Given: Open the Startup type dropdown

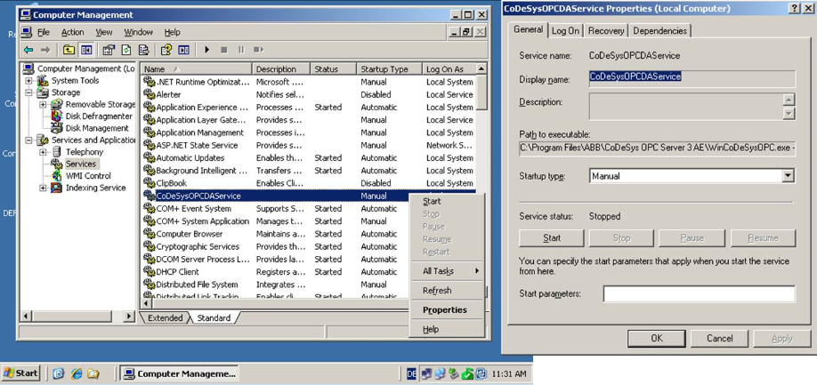Looking at the screenshot, I should tap(788, 176).
